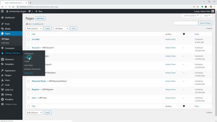
Task: Open the Register page link
Action: click(x=36, y=89)
